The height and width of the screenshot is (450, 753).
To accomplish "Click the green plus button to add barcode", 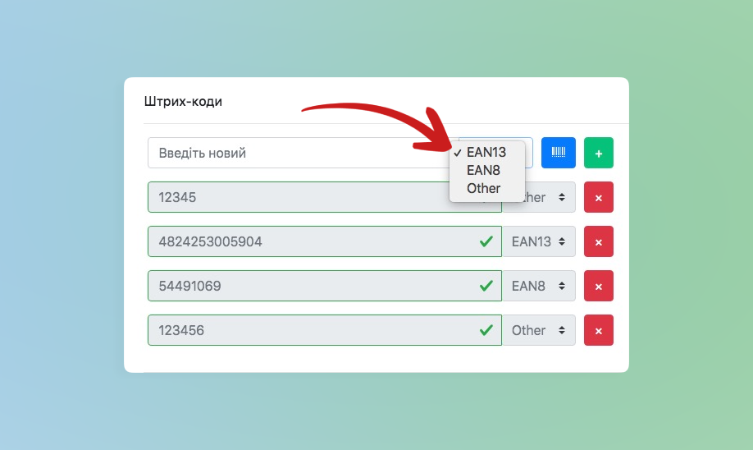I will tap(598, 153).
